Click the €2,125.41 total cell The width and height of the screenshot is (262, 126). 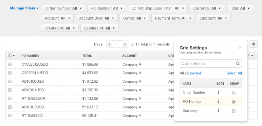click(x=90, y=115)
